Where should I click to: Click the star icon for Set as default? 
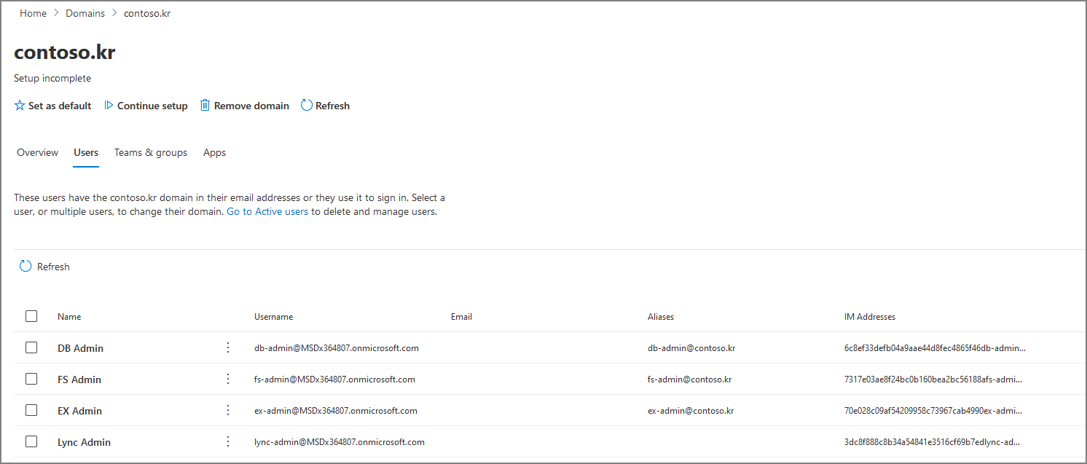20,106
